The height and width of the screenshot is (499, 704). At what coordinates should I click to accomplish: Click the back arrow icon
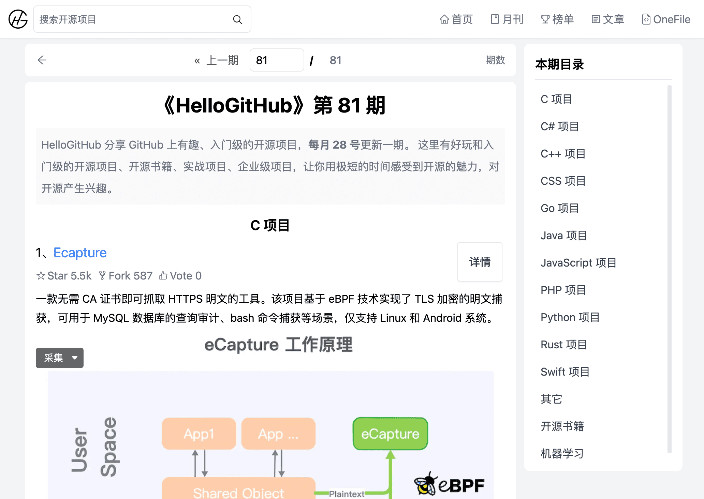pyautogui.click(x=42, y=60)
